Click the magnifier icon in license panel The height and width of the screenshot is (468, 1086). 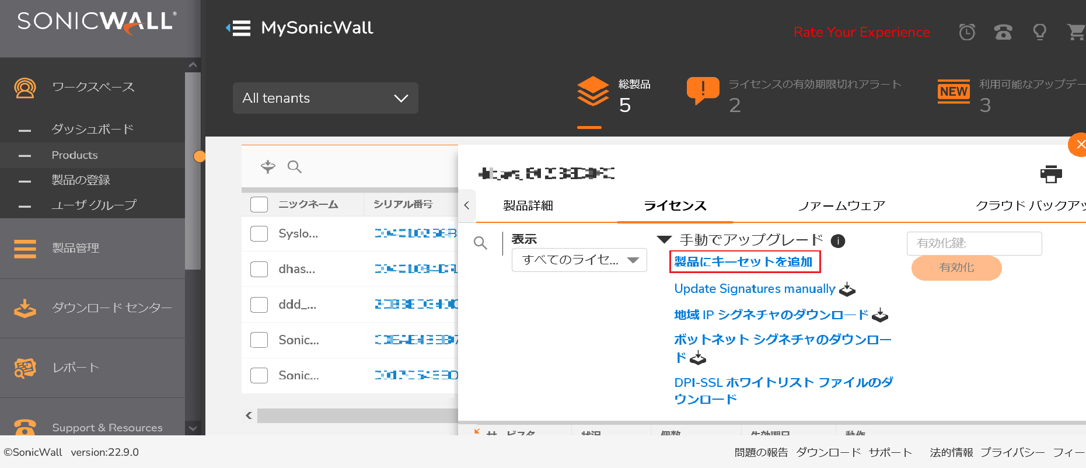[x=480, y=243]
